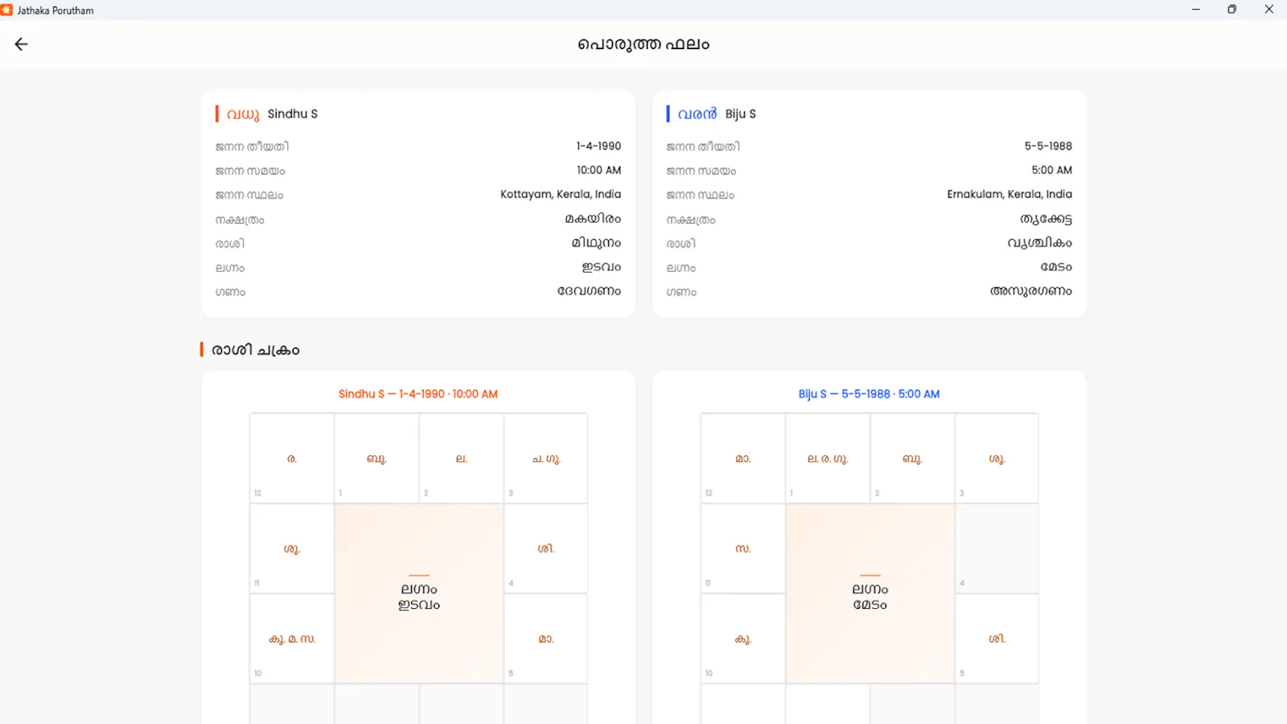
Task: Close the Jathaka Porutham window
Action: (x=1269, y=10)
